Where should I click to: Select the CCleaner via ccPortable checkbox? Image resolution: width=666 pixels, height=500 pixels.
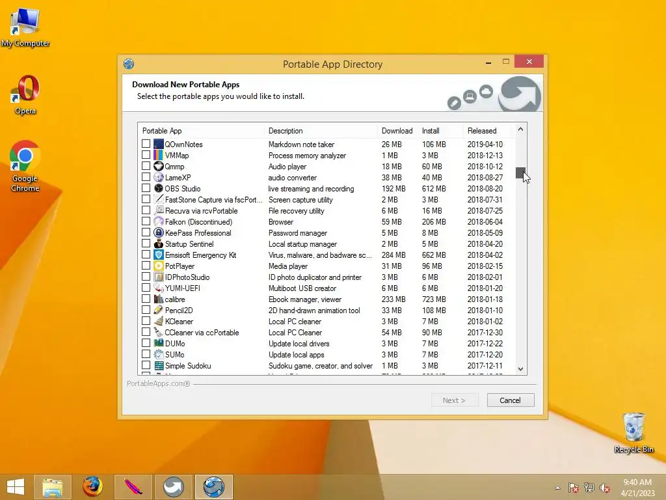point(146,331)
